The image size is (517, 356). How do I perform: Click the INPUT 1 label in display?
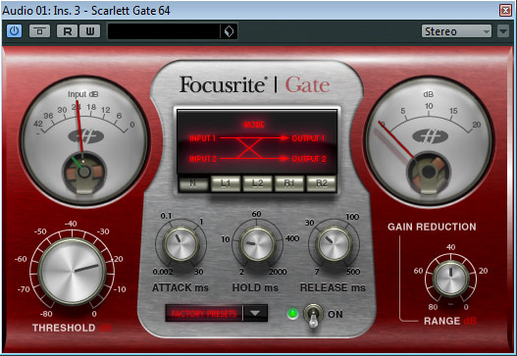pyautogui.click(x=202, y=138)
